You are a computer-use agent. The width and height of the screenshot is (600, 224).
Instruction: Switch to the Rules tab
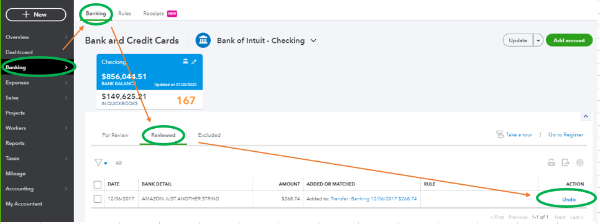click(125, 14)
